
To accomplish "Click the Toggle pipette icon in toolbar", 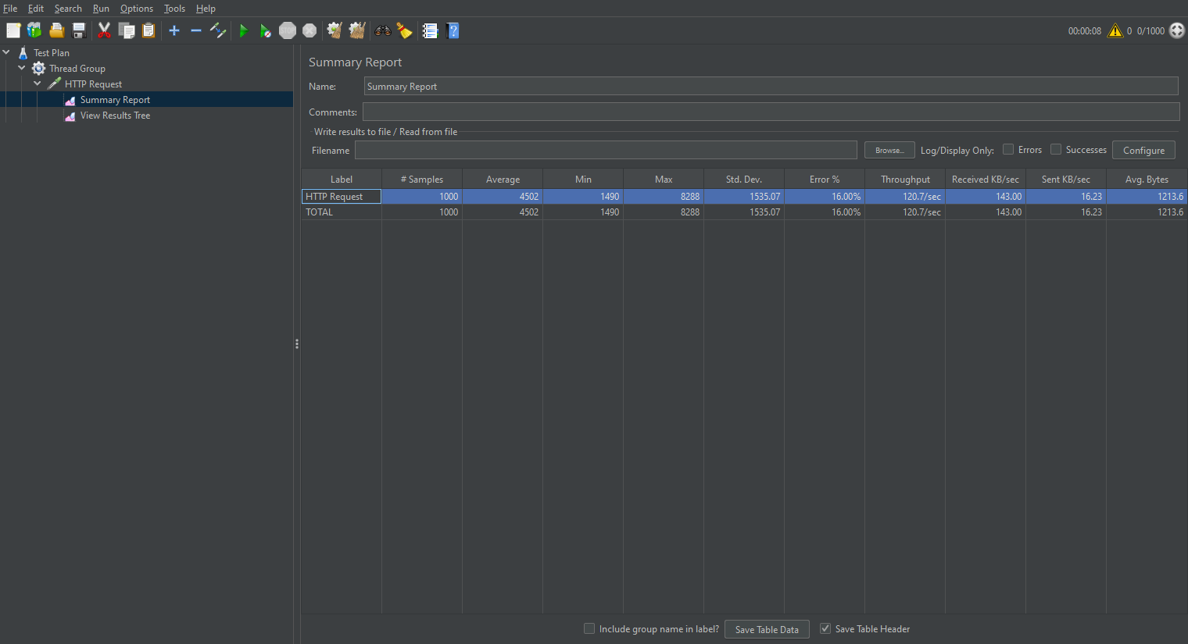I will (x=218, y=30).
